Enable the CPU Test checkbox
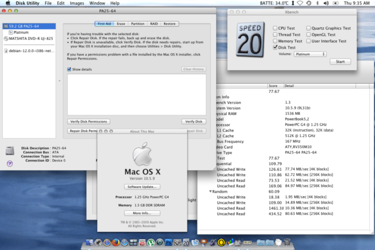The height and width of the screenshot is (250, 375). (275, 28)
